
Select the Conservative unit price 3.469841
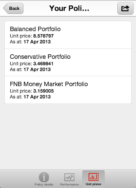point(43,64)
